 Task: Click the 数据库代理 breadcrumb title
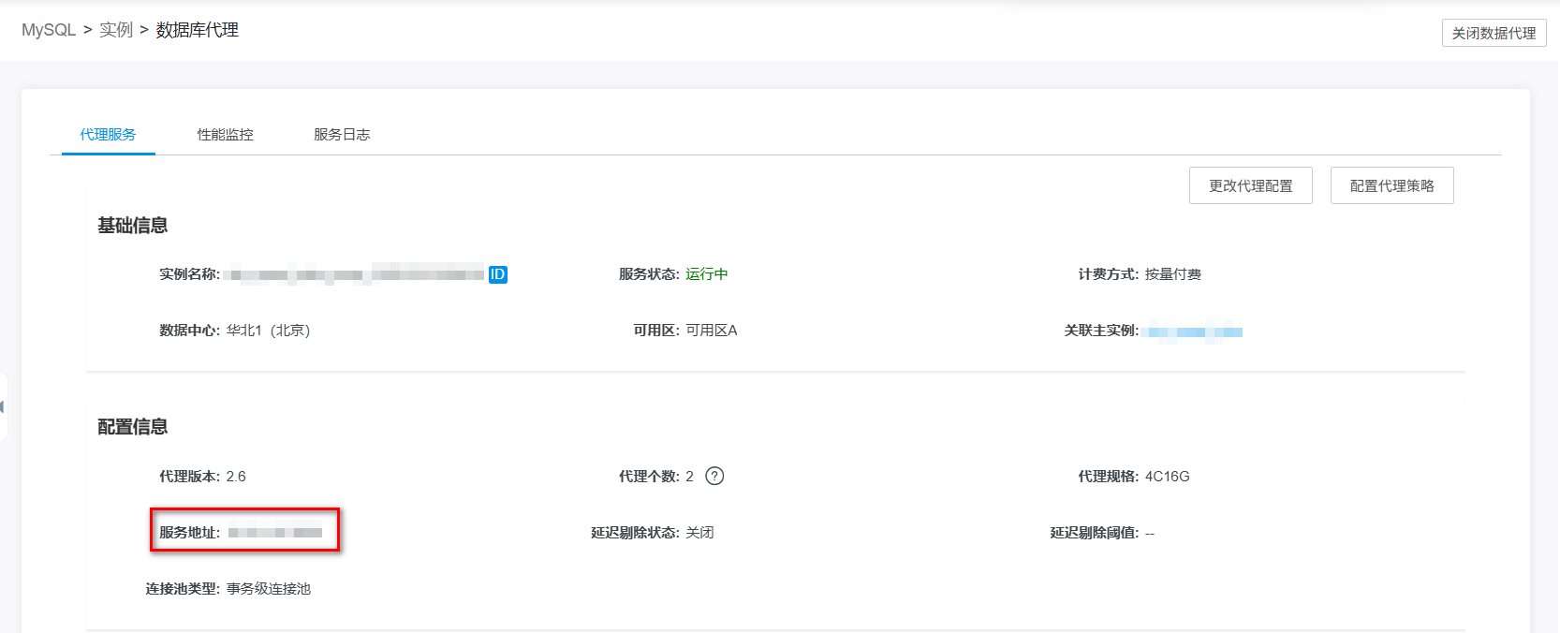(x=197, y=30)
